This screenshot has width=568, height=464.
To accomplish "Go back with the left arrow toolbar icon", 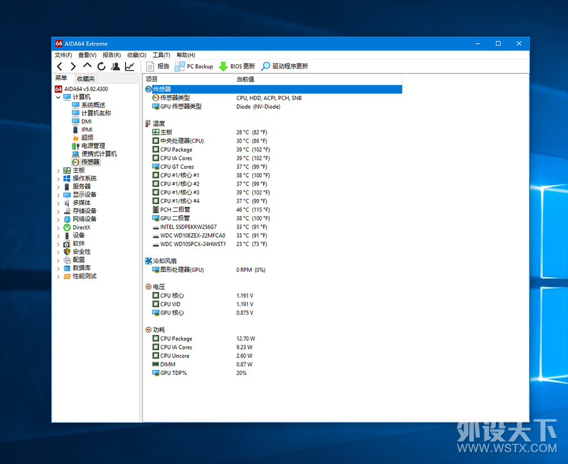I will [x=60, y=66].
